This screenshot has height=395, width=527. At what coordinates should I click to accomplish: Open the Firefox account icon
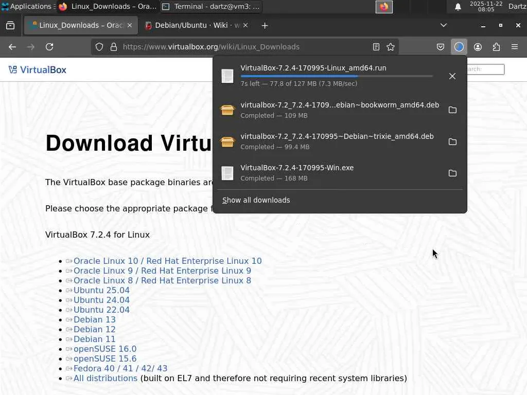[x=478, y=47]
